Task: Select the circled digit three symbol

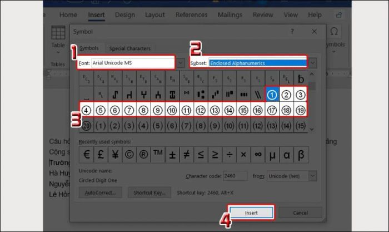Action: (301, 95)
